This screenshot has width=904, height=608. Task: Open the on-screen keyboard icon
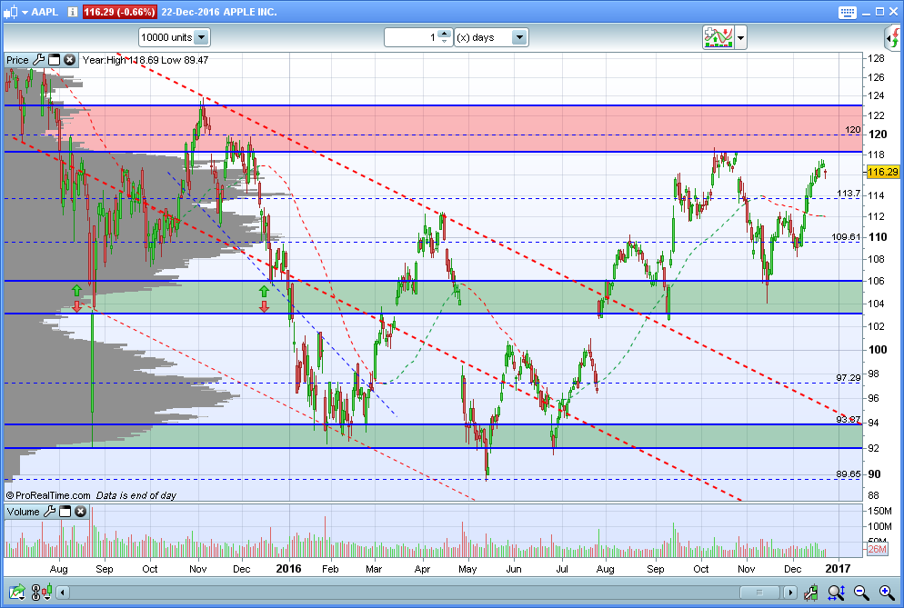[x=848, y=12]
